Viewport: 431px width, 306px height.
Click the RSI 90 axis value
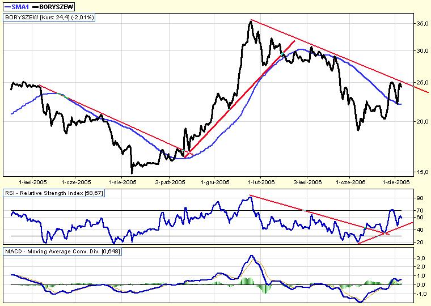pyautogui.click(x=420, y=198)
